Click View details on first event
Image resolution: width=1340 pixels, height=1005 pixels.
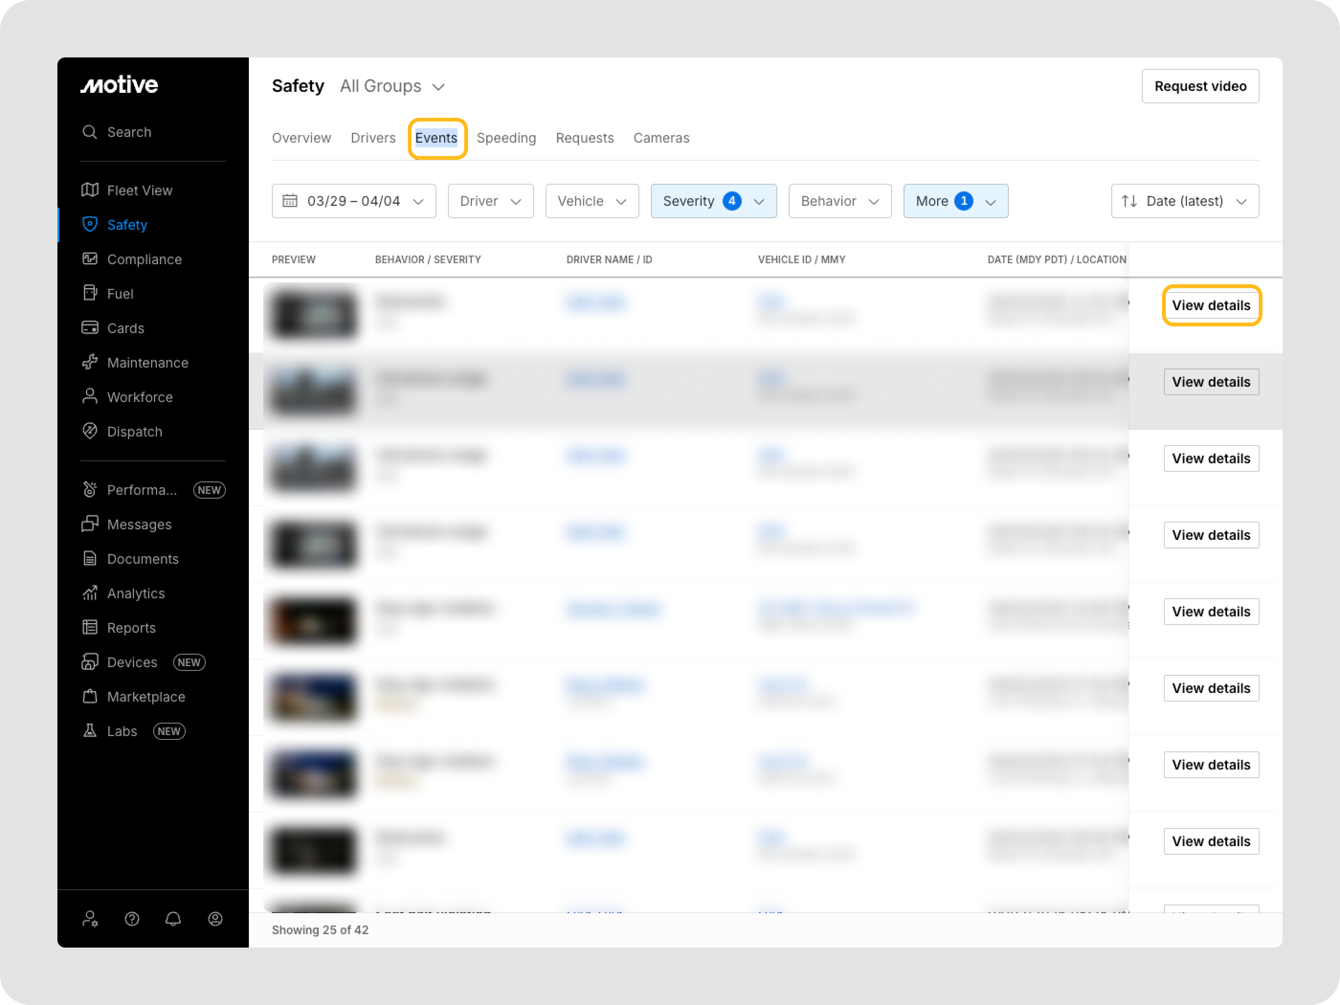click(1210, 305)
